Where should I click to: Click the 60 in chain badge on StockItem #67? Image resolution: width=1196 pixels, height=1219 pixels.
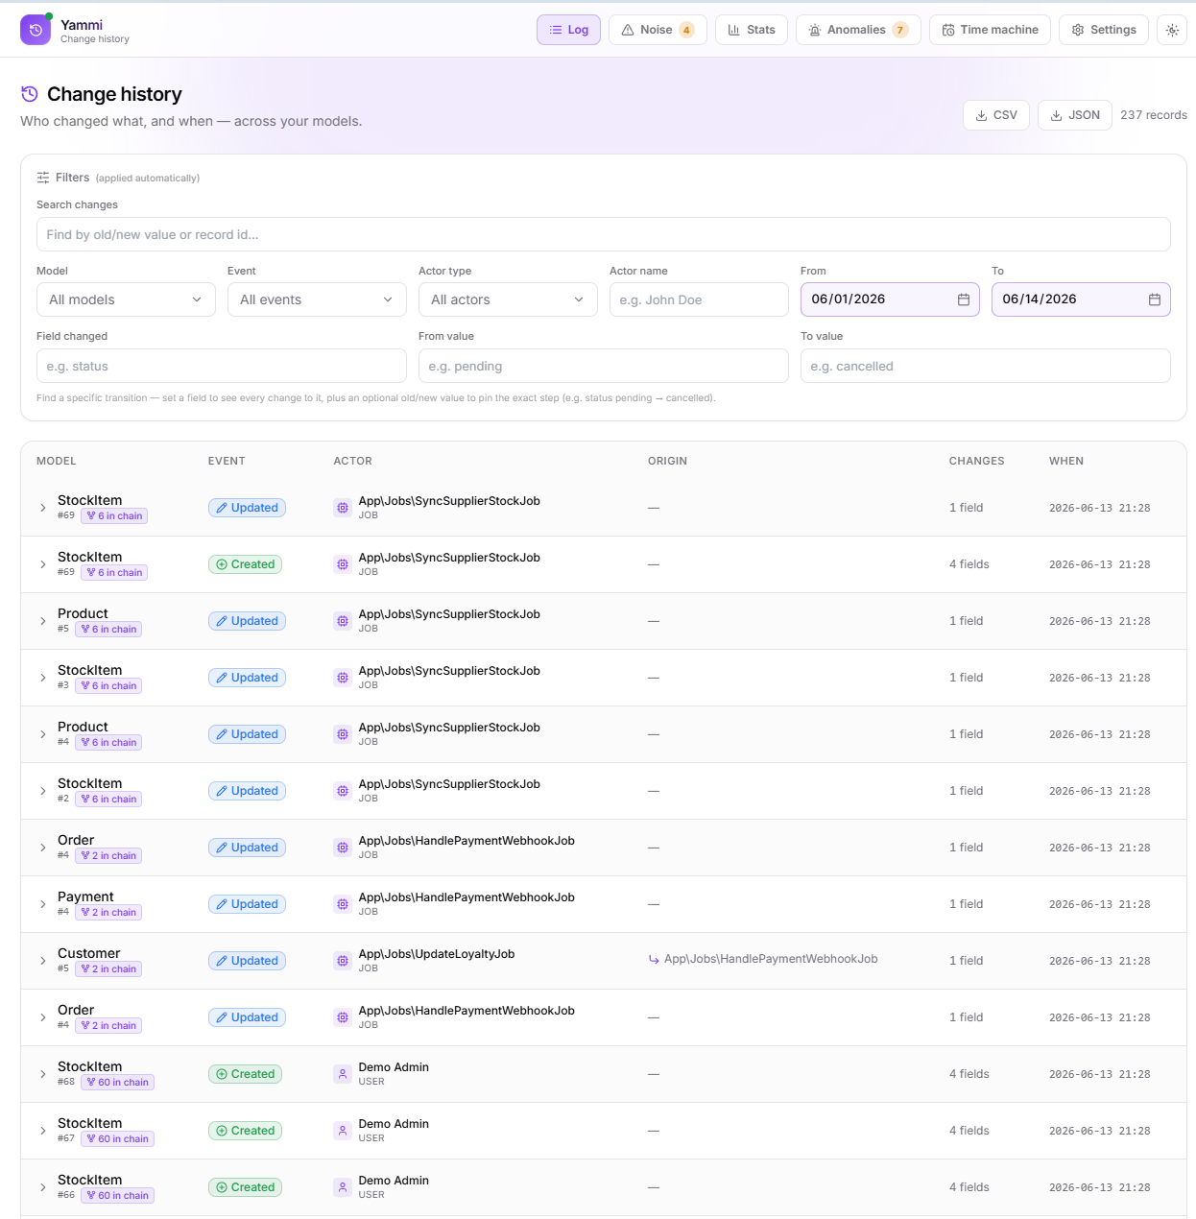(117, 1139)
